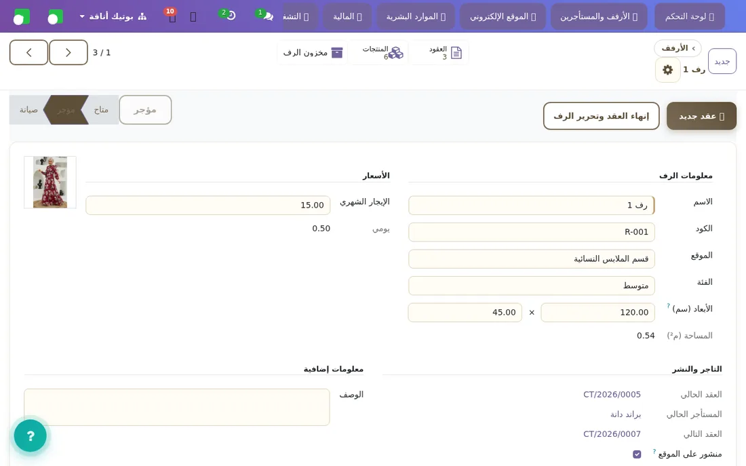Click إنهاء العقد وتحرير الرف button
746x466 pixels.
pos(602,116)
